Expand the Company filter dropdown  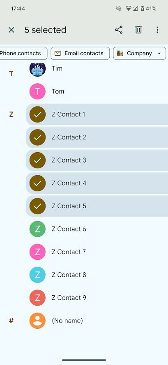(140, 53)
